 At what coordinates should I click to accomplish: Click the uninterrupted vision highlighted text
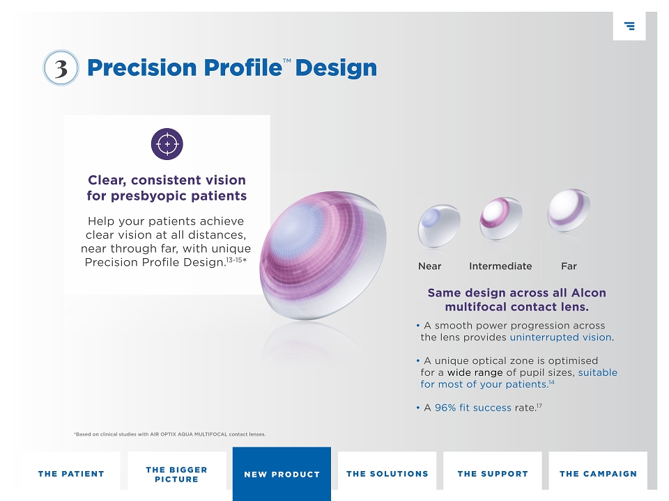pos(560,337)
